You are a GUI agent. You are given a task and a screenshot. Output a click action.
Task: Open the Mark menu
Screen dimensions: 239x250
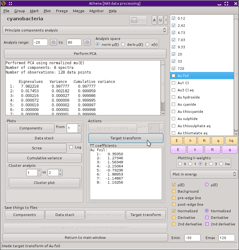(34, 11)
